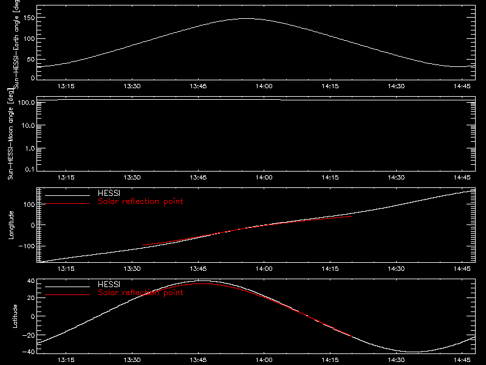
Task: Select the -20 tick on Latitude axis
Action: (29, 335)
